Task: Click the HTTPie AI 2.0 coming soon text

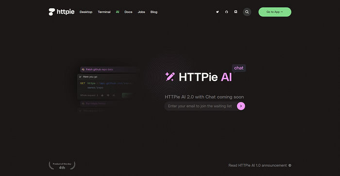Action: tap(204, 97)
